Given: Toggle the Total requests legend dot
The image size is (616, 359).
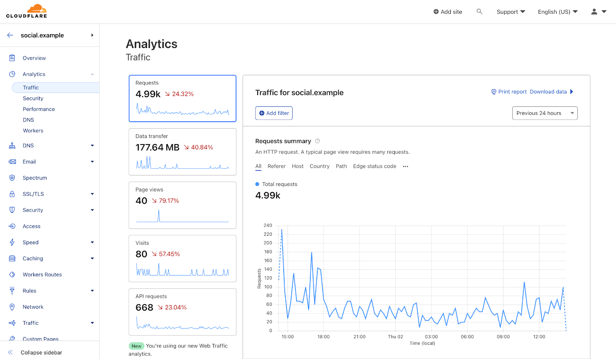Looking at the screenshot, I should (x=257, y=184).
